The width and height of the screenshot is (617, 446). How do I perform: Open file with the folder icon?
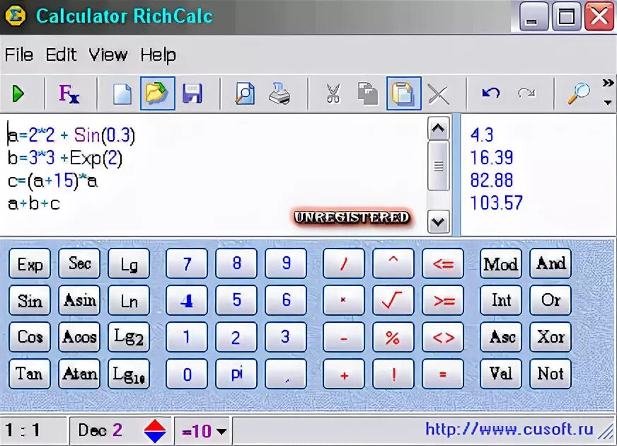point(157,93)
